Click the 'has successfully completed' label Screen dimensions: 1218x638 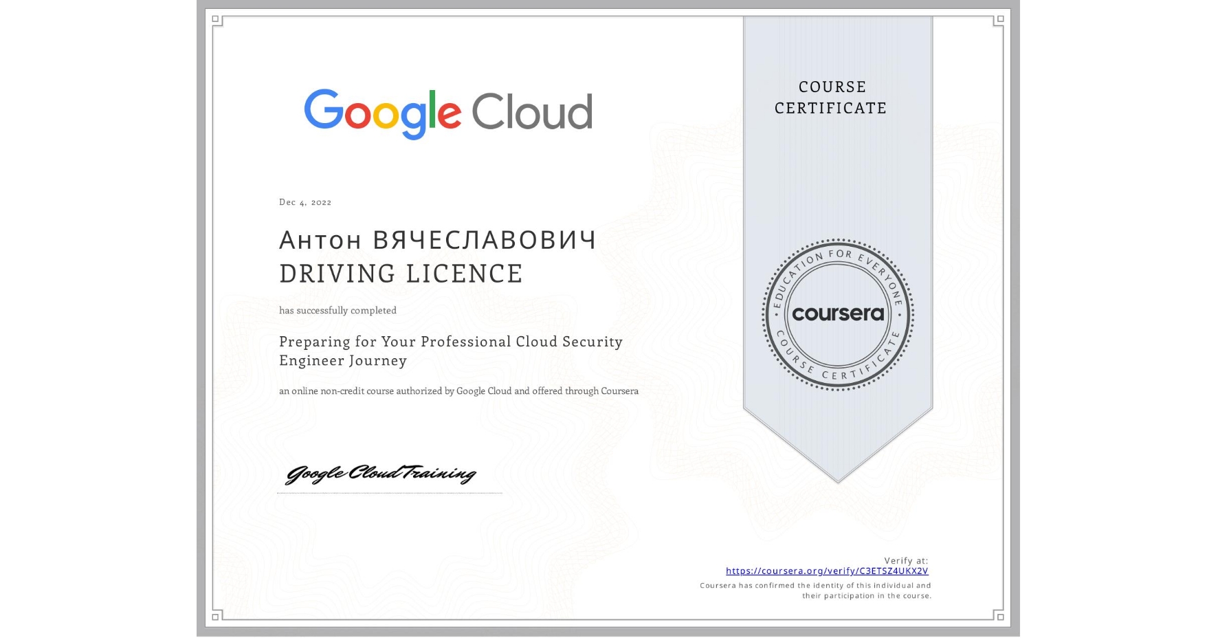337,311
